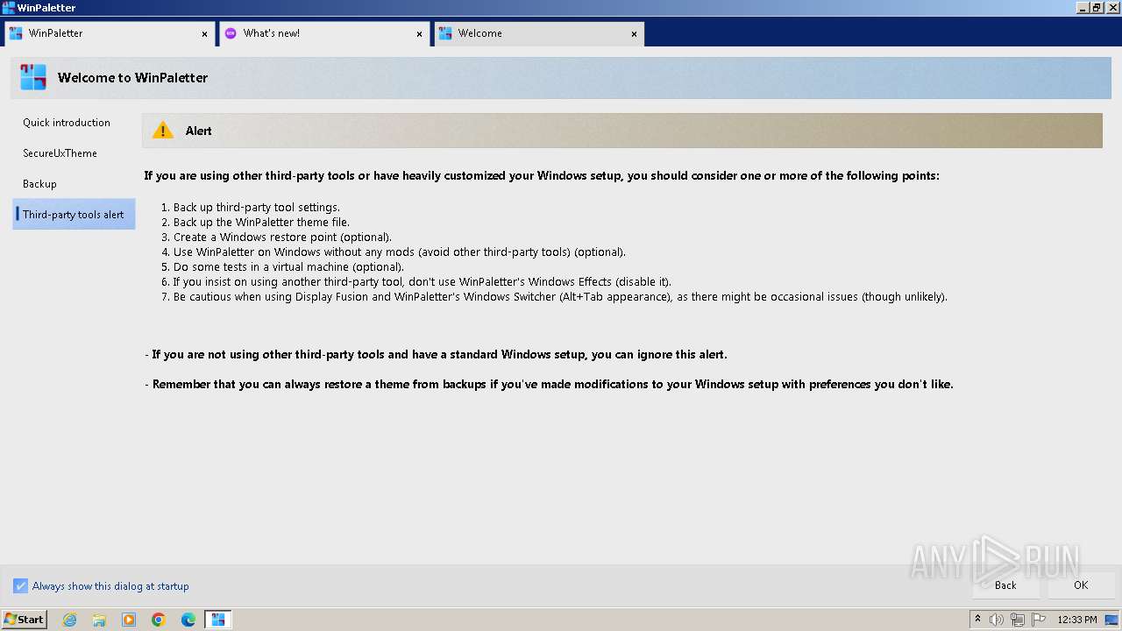Click the yellow Alert warning icon

pos(163,131)
